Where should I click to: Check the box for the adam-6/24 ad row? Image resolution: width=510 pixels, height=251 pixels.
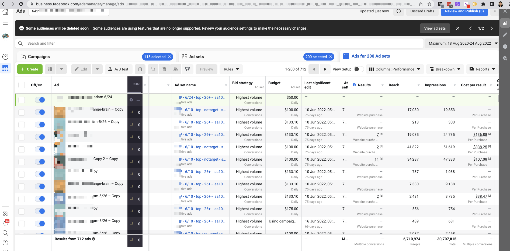pos(22,100)
